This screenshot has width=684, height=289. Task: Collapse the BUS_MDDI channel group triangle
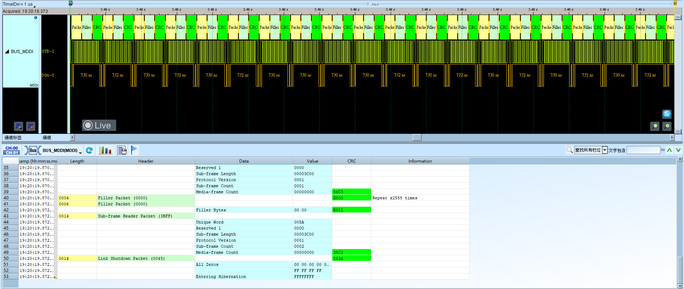pyautogui.click(x=7, y=52)
